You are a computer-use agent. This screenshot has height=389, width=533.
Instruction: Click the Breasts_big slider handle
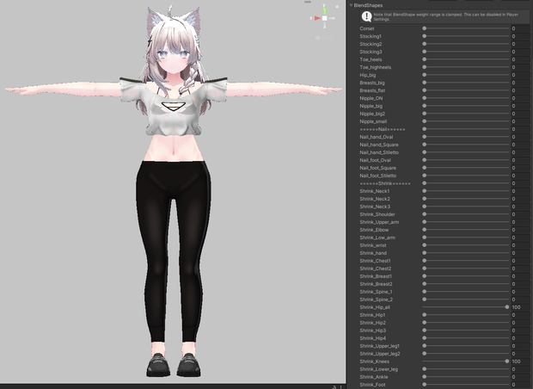point(424,83)
